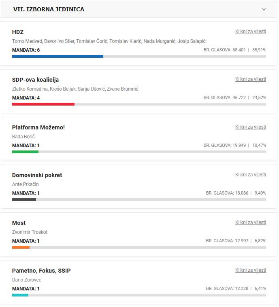The width and height of the screenshot is (279, 307).
Task: Open Most 'Klikni za vijesti' link
Action: (250, 222)
